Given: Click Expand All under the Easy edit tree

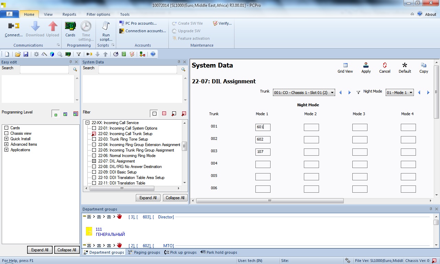Looking at the screenshot, I should [x=40, y=250].
